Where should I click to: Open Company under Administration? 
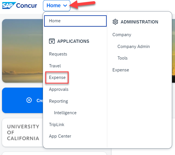click(122, 35)
